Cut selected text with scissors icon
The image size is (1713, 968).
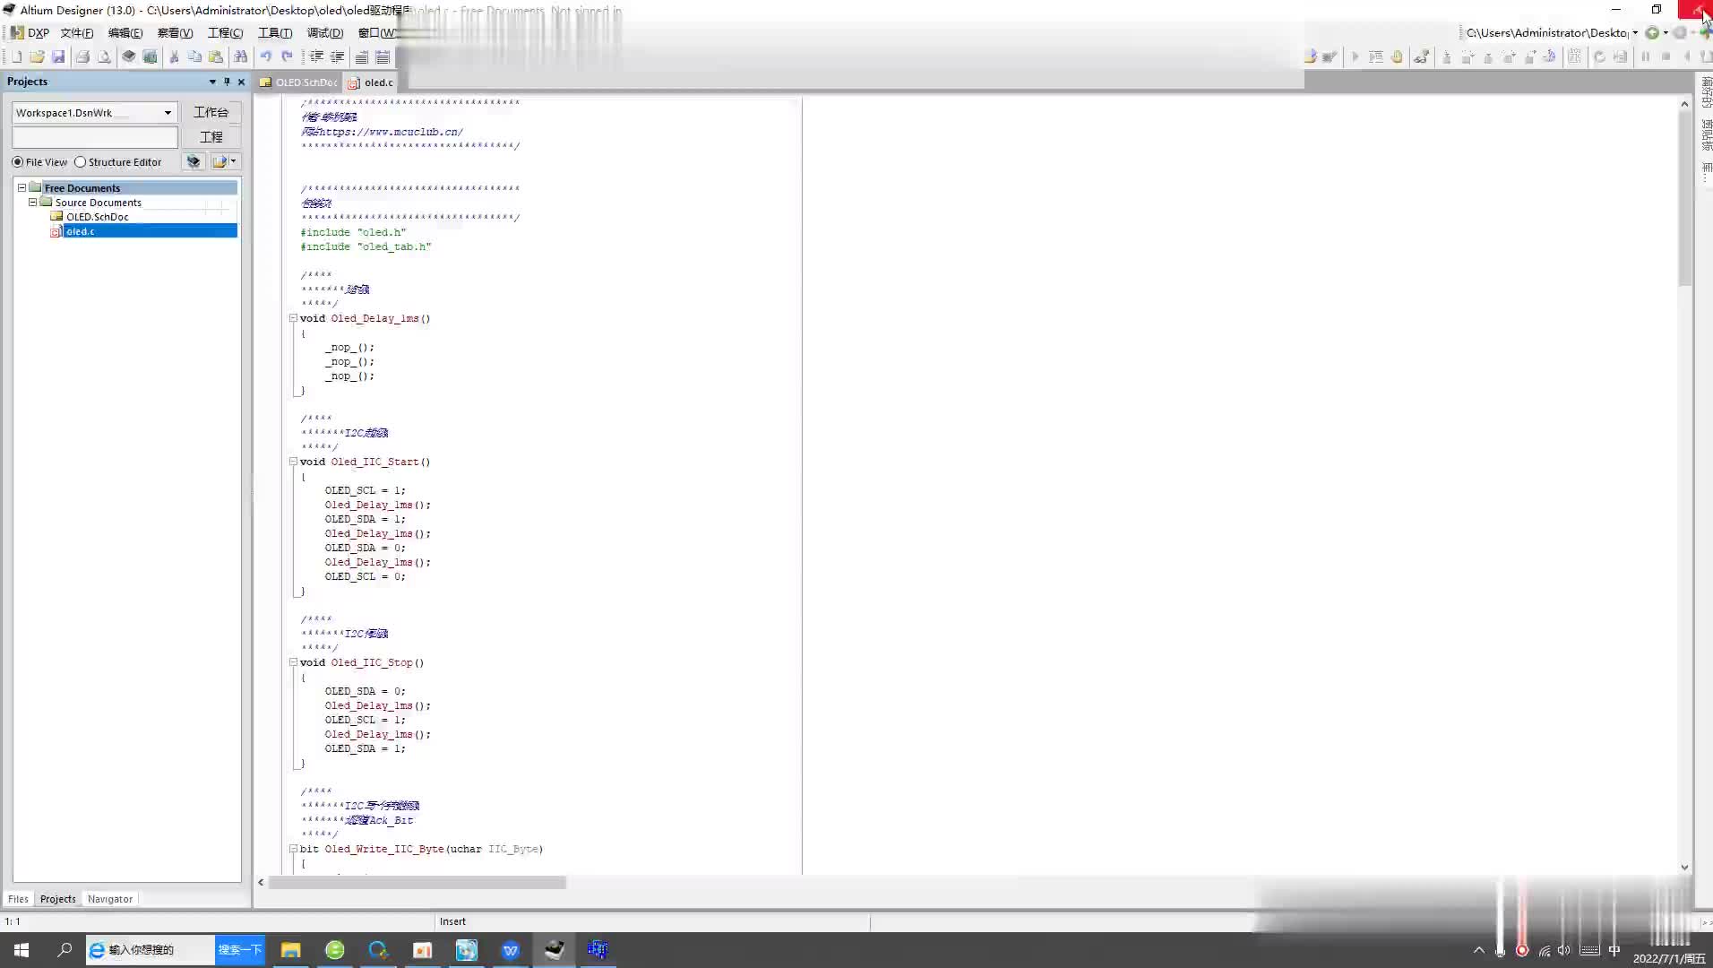click(174, 56)
